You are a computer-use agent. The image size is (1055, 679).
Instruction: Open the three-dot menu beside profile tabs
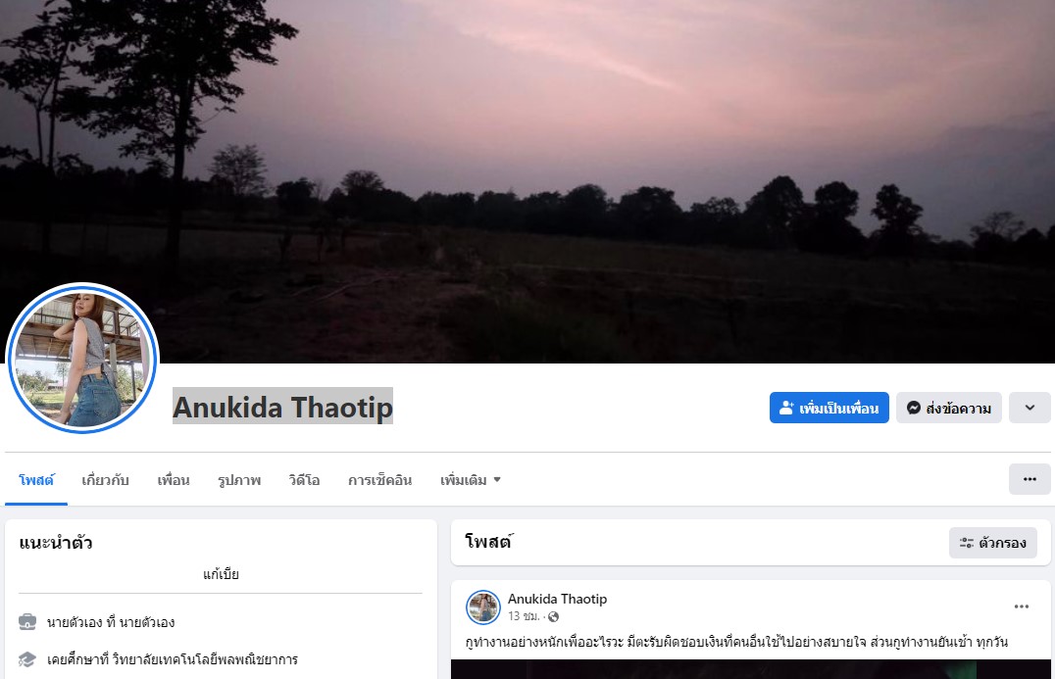(1030, 479)
